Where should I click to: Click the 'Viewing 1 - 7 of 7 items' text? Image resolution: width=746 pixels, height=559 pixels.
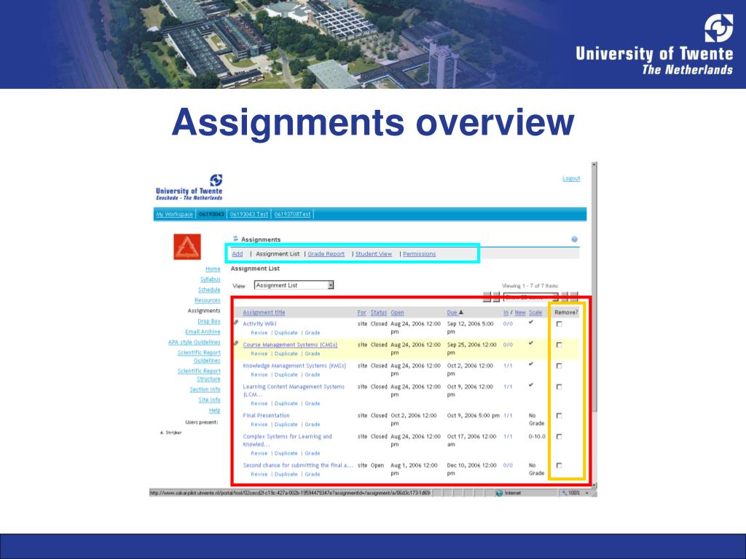(x=530, y=285)
